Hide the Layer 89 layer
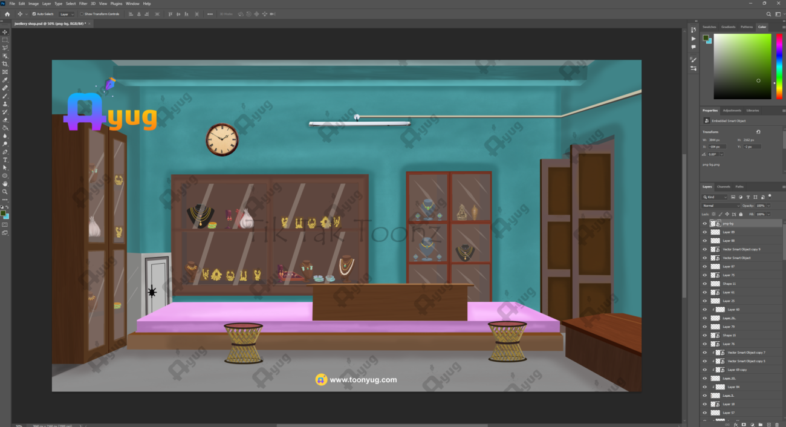Image resolution: width=786 pixels, height=427 pixels. point(704,232)
